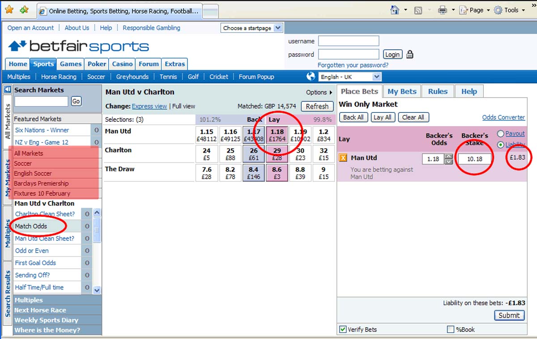Open the English - UK language dropdown
This screenshot has width=537, height=339.
(x=350, y=77)
